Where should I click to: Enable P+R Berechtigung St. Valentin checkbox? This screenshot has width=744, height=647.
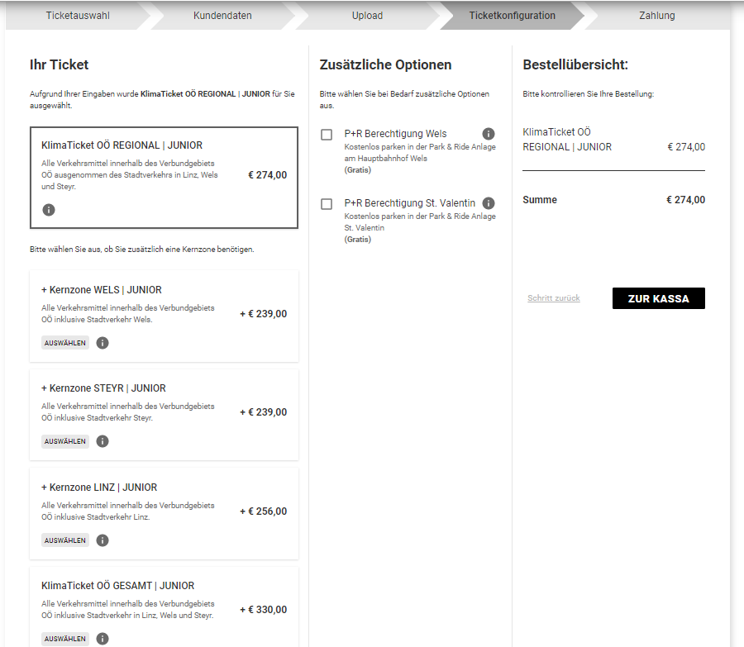pos(327,204)
